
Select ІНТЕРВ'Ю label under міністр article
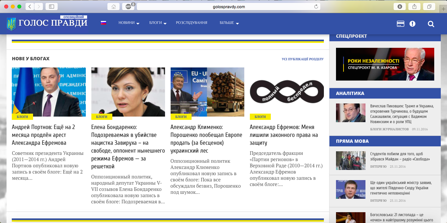point(378,201)
